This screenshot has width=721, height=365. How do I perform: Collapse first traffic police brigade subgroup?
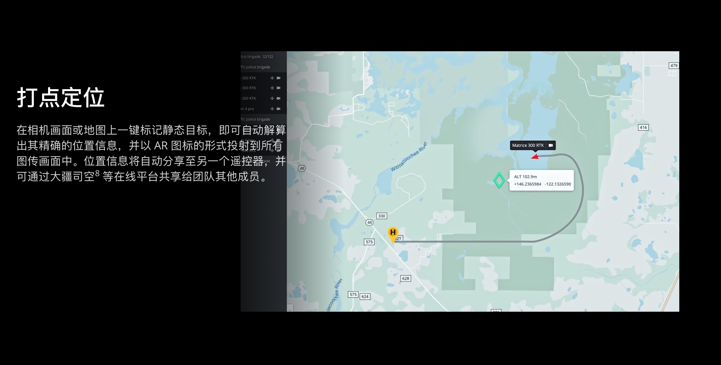pos(255,67)
